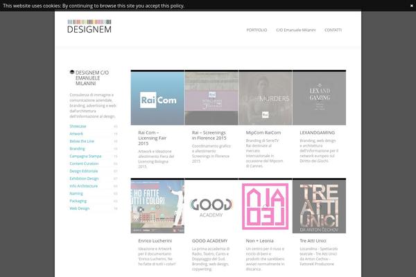Click the 'LEXANDGAMING' title
The height and width of the screenshot is (277, 416).
tap(318, 132)
